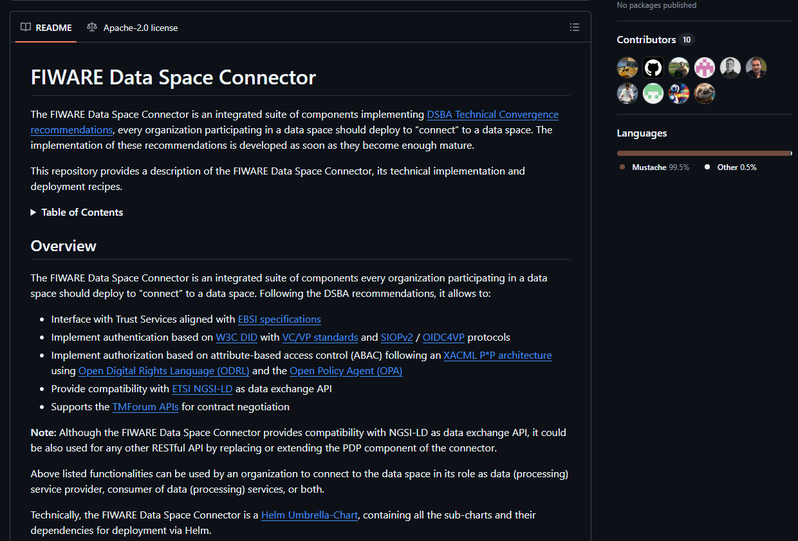Click the Mustache language bar segment
This screenshot has height=541, width=798.
click(x=701, y=153)
